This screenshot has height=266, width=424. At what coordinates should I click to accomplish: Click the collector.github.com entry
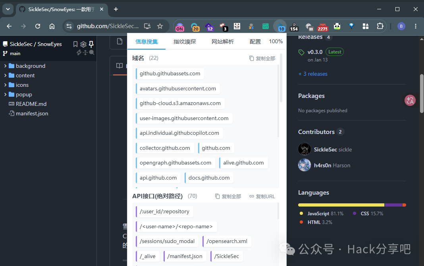click(165, 148)
